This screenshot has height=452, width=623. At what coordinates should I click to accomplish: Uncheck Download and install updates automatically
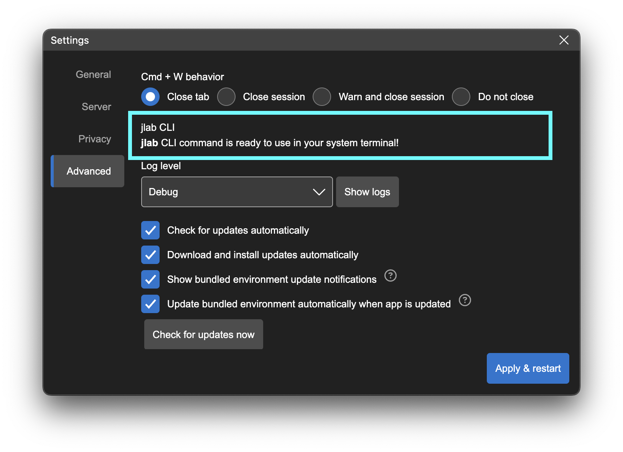150,255
